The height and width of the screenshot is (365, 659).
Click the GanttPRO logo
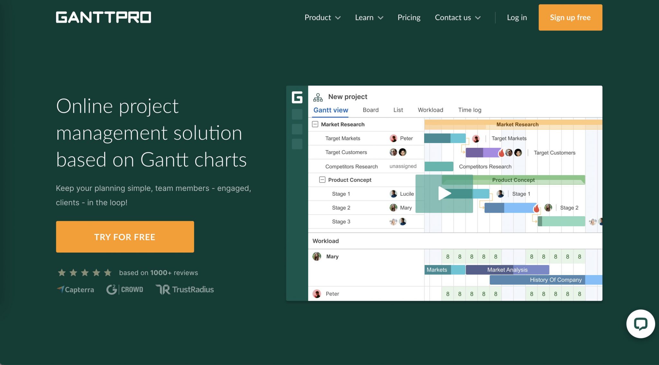pyautogui.click(x=103, y=17)
